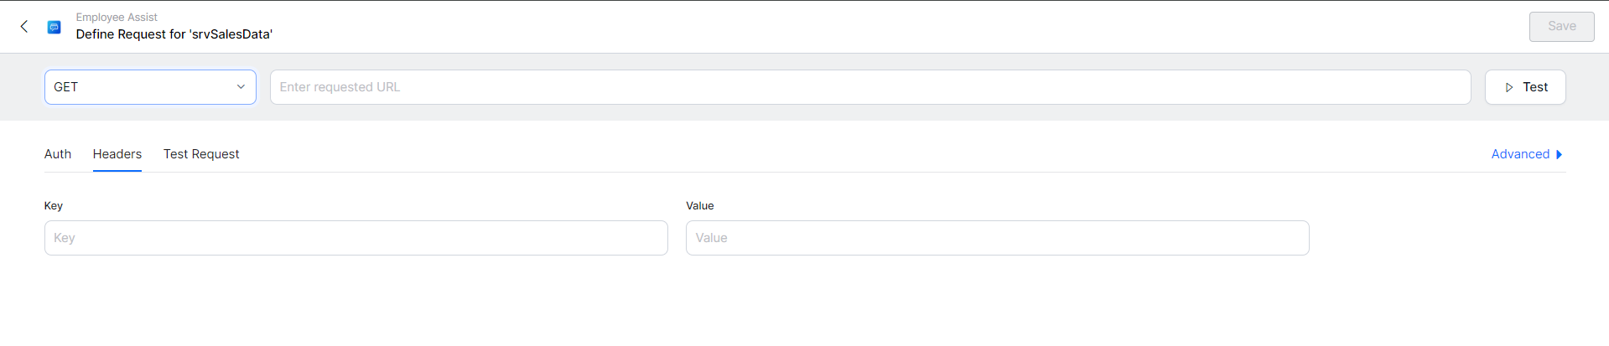Click into the header Key input field

356,238
